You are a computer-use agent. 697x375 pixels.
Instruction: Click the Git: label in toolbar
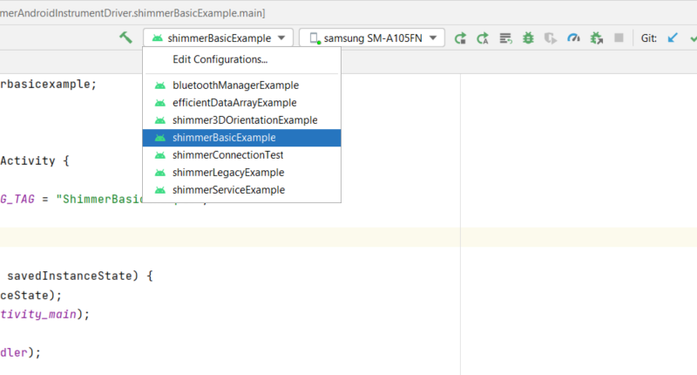(648, 38)
